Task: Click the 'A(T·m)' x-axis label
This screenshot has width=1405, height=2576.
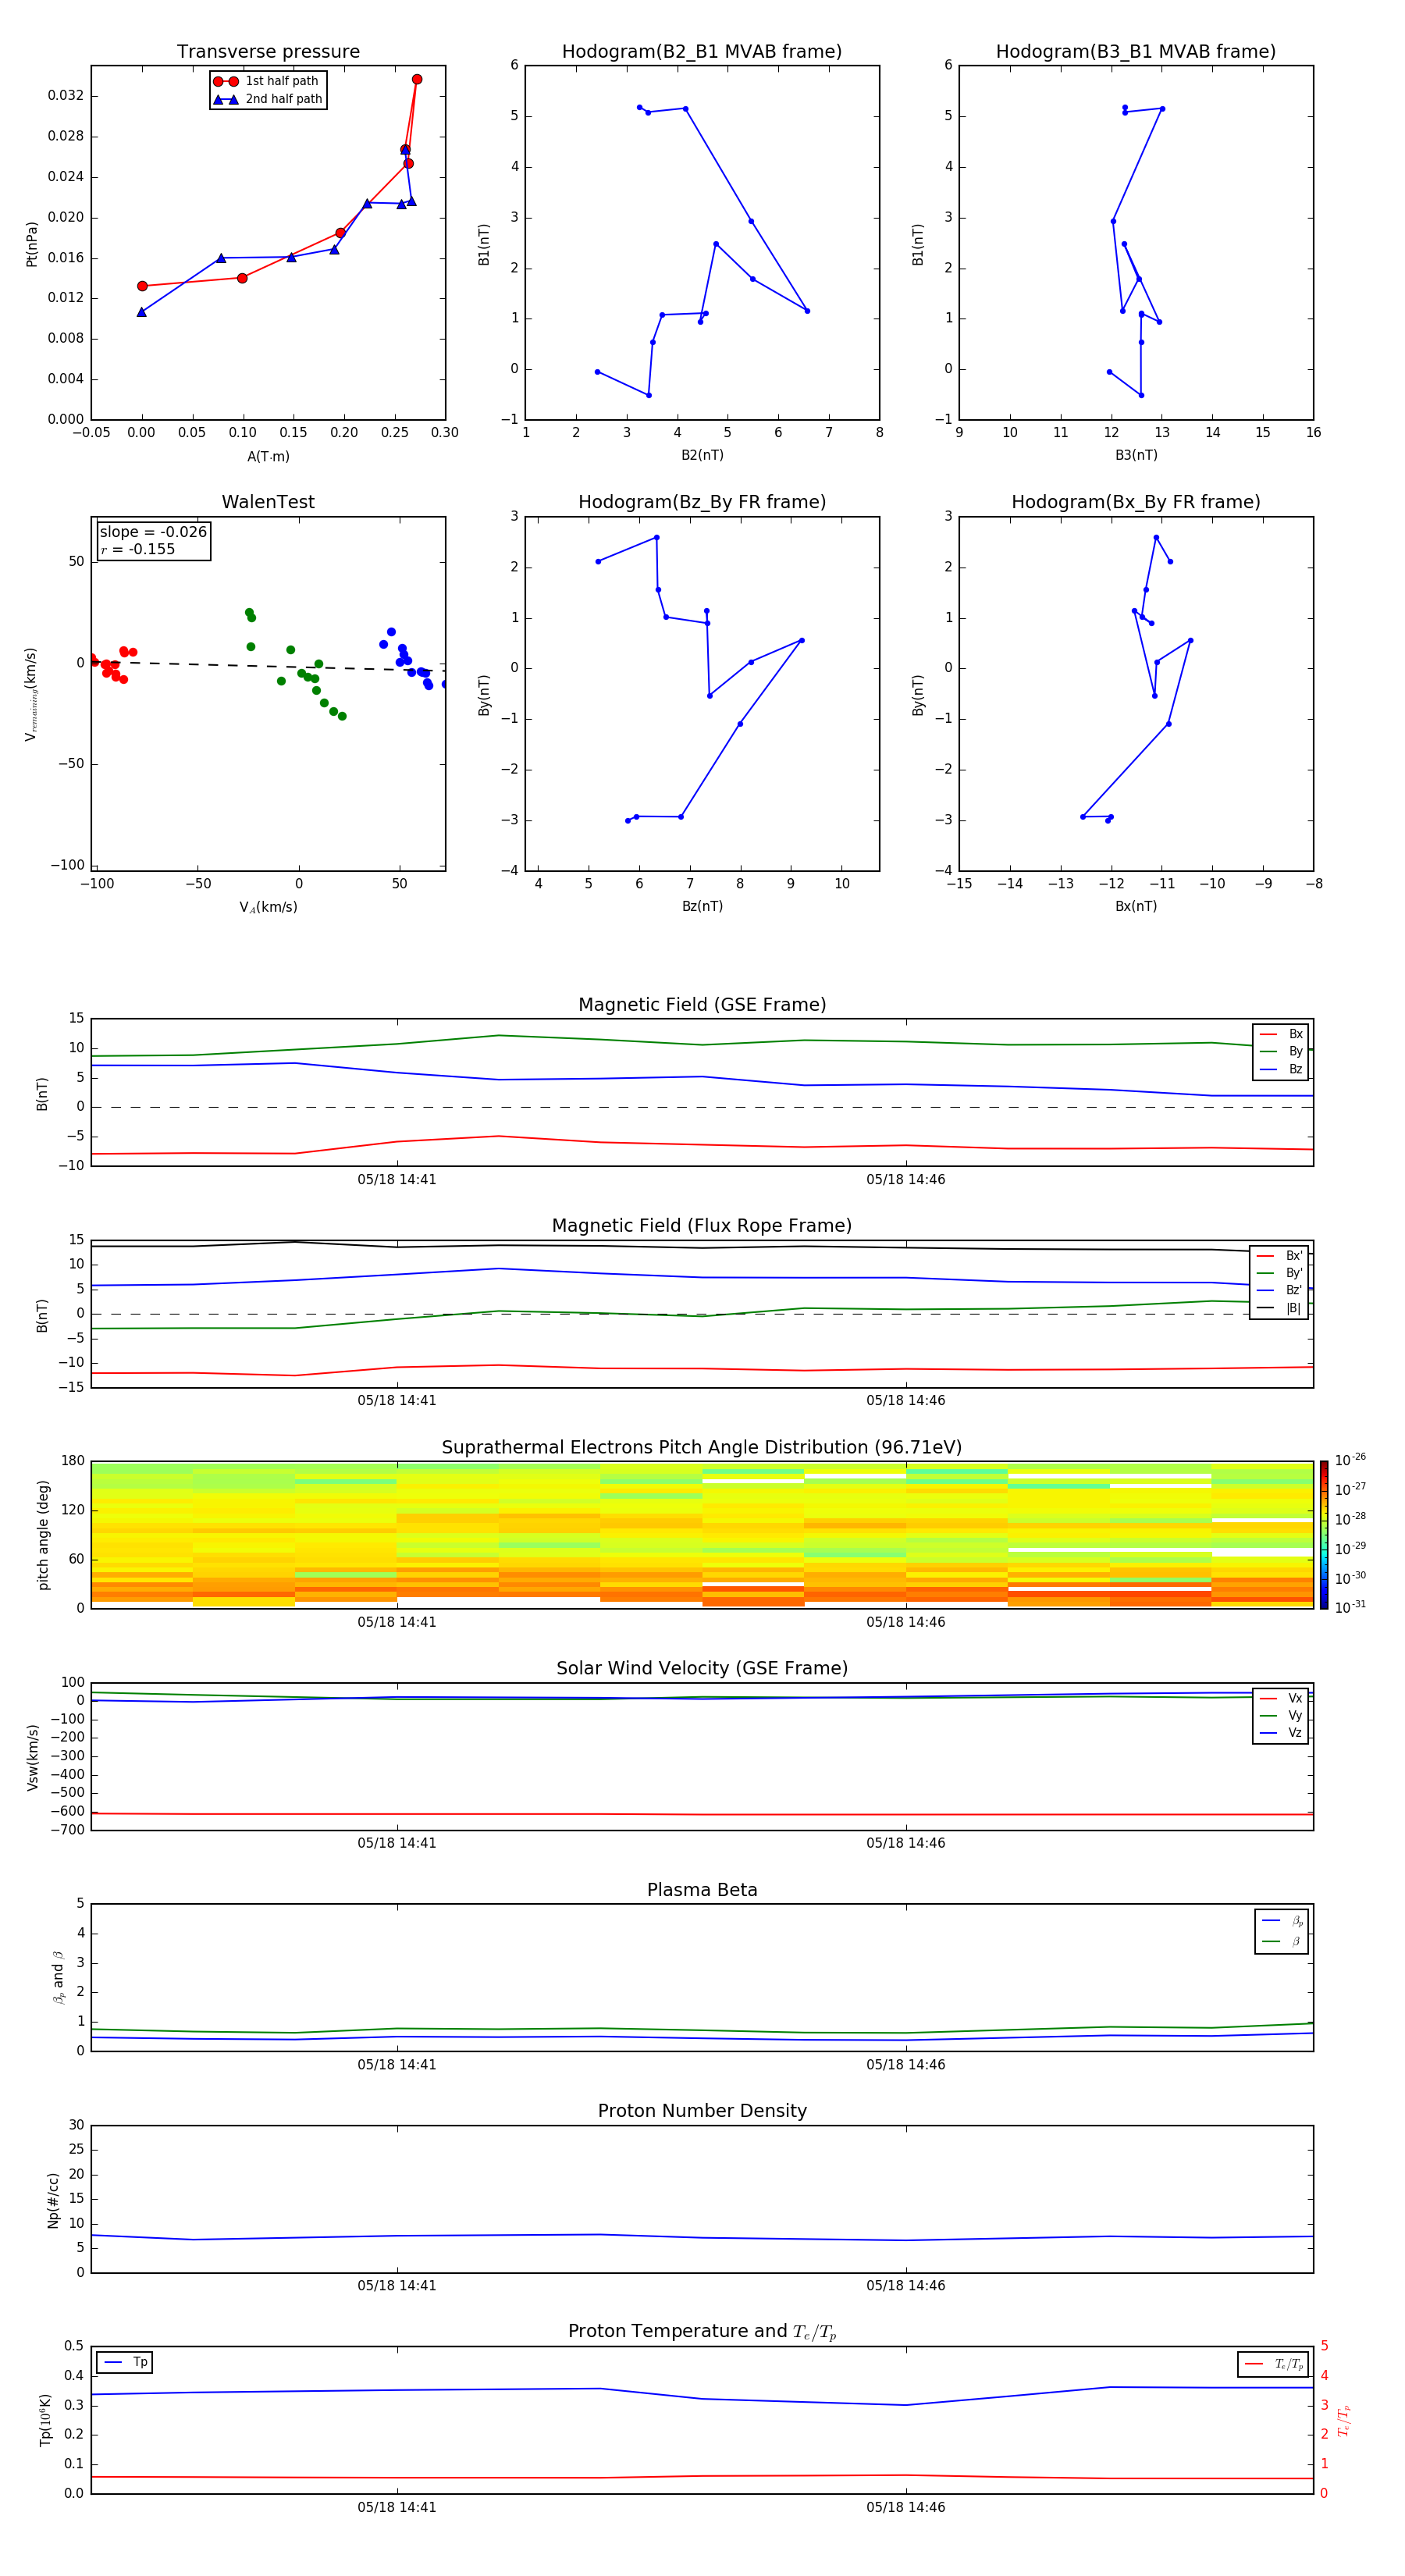Action: tap(268, 457)
